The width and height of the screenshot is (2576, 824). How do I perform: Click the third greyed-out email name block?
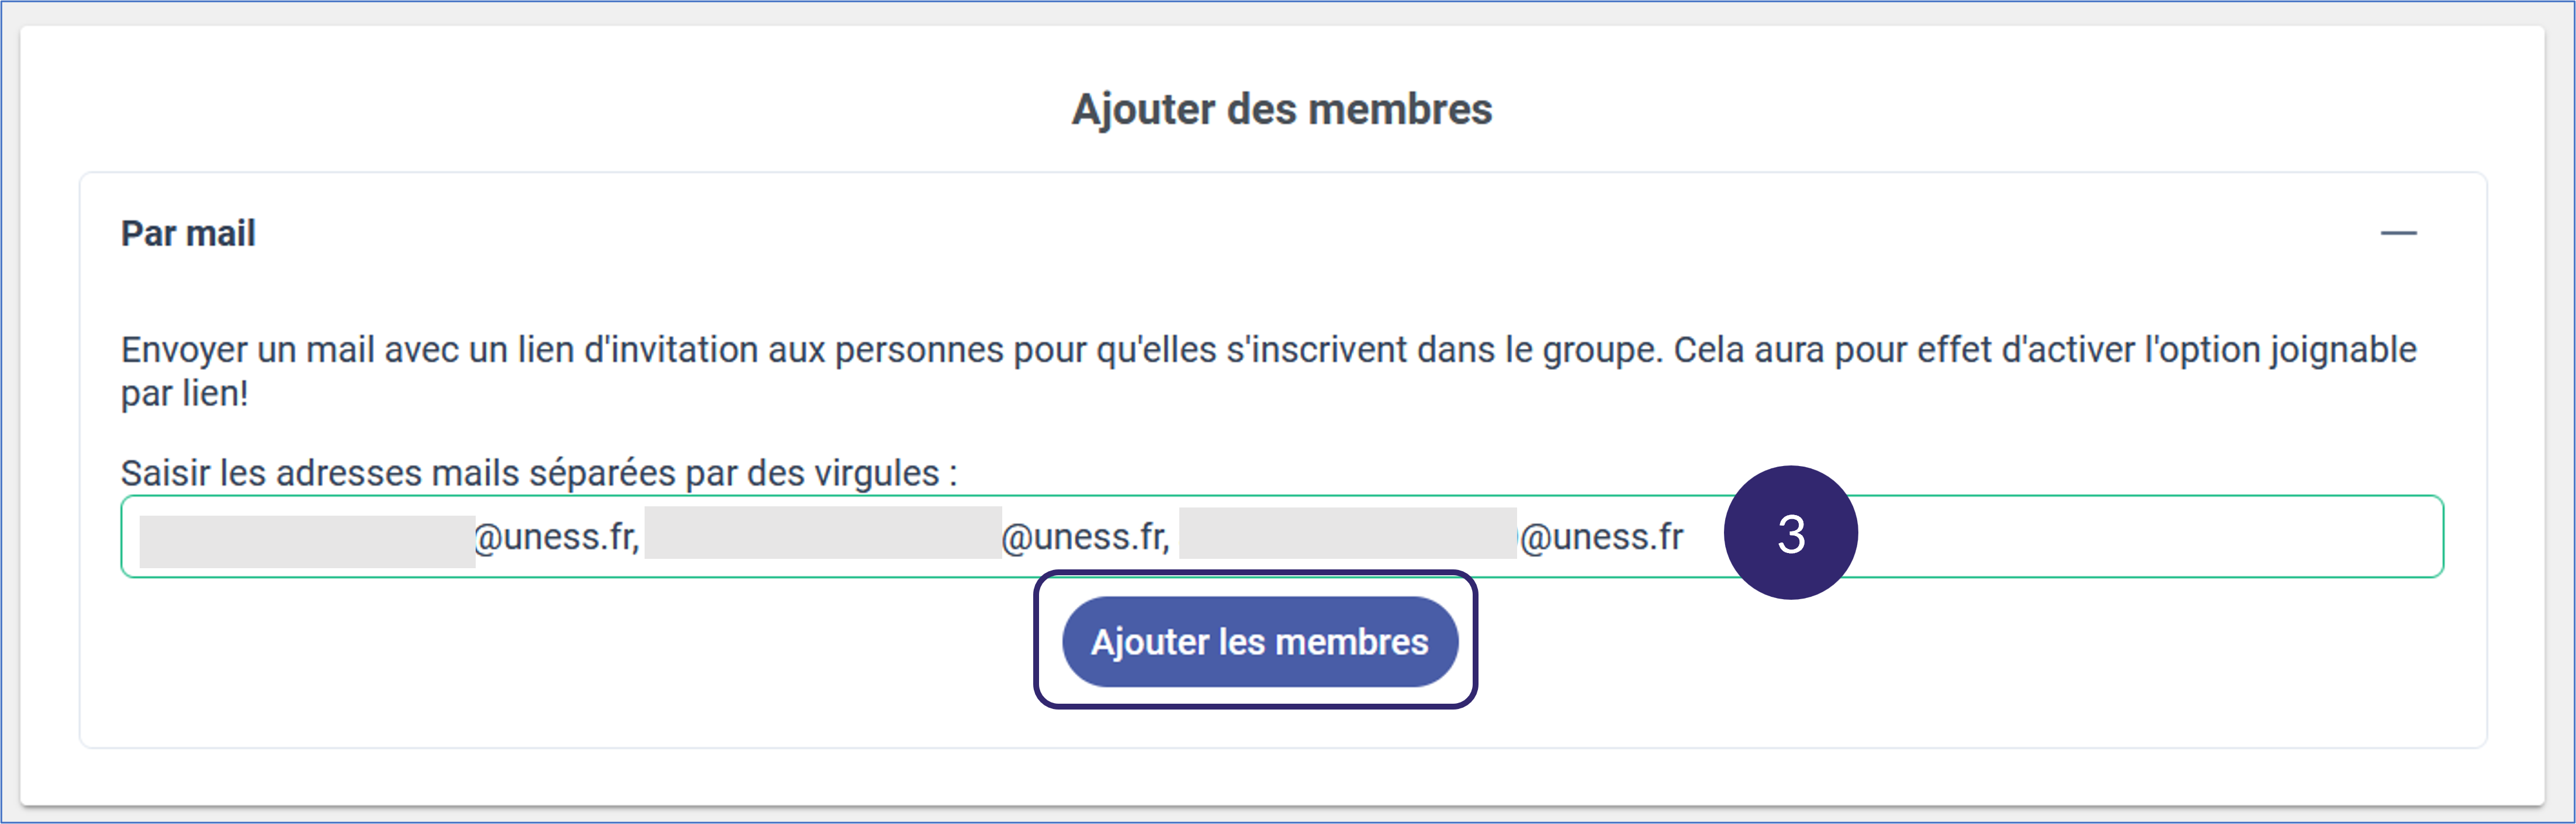click(x=1347, y=533)
